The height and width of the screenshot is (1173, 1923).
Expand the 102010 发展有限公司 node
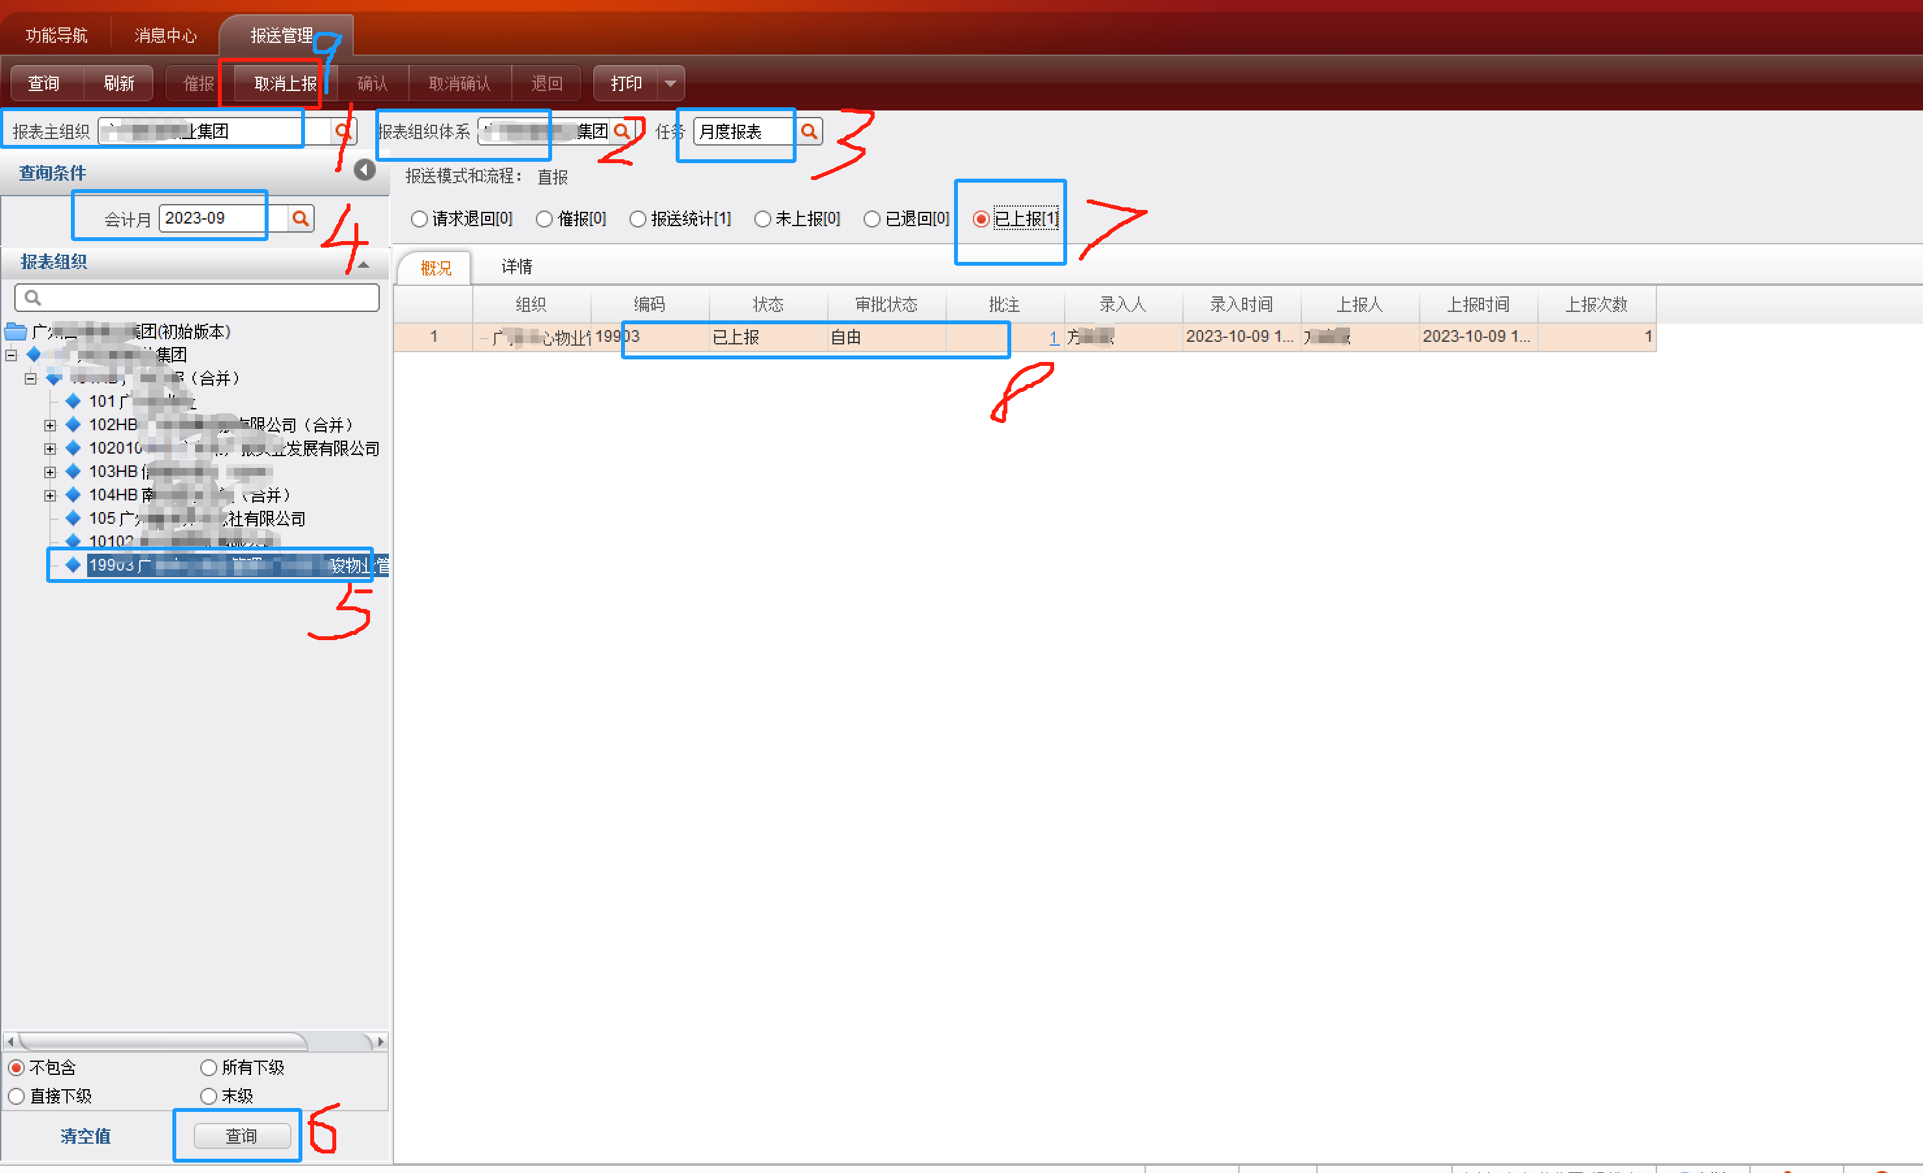pos(50,448)
